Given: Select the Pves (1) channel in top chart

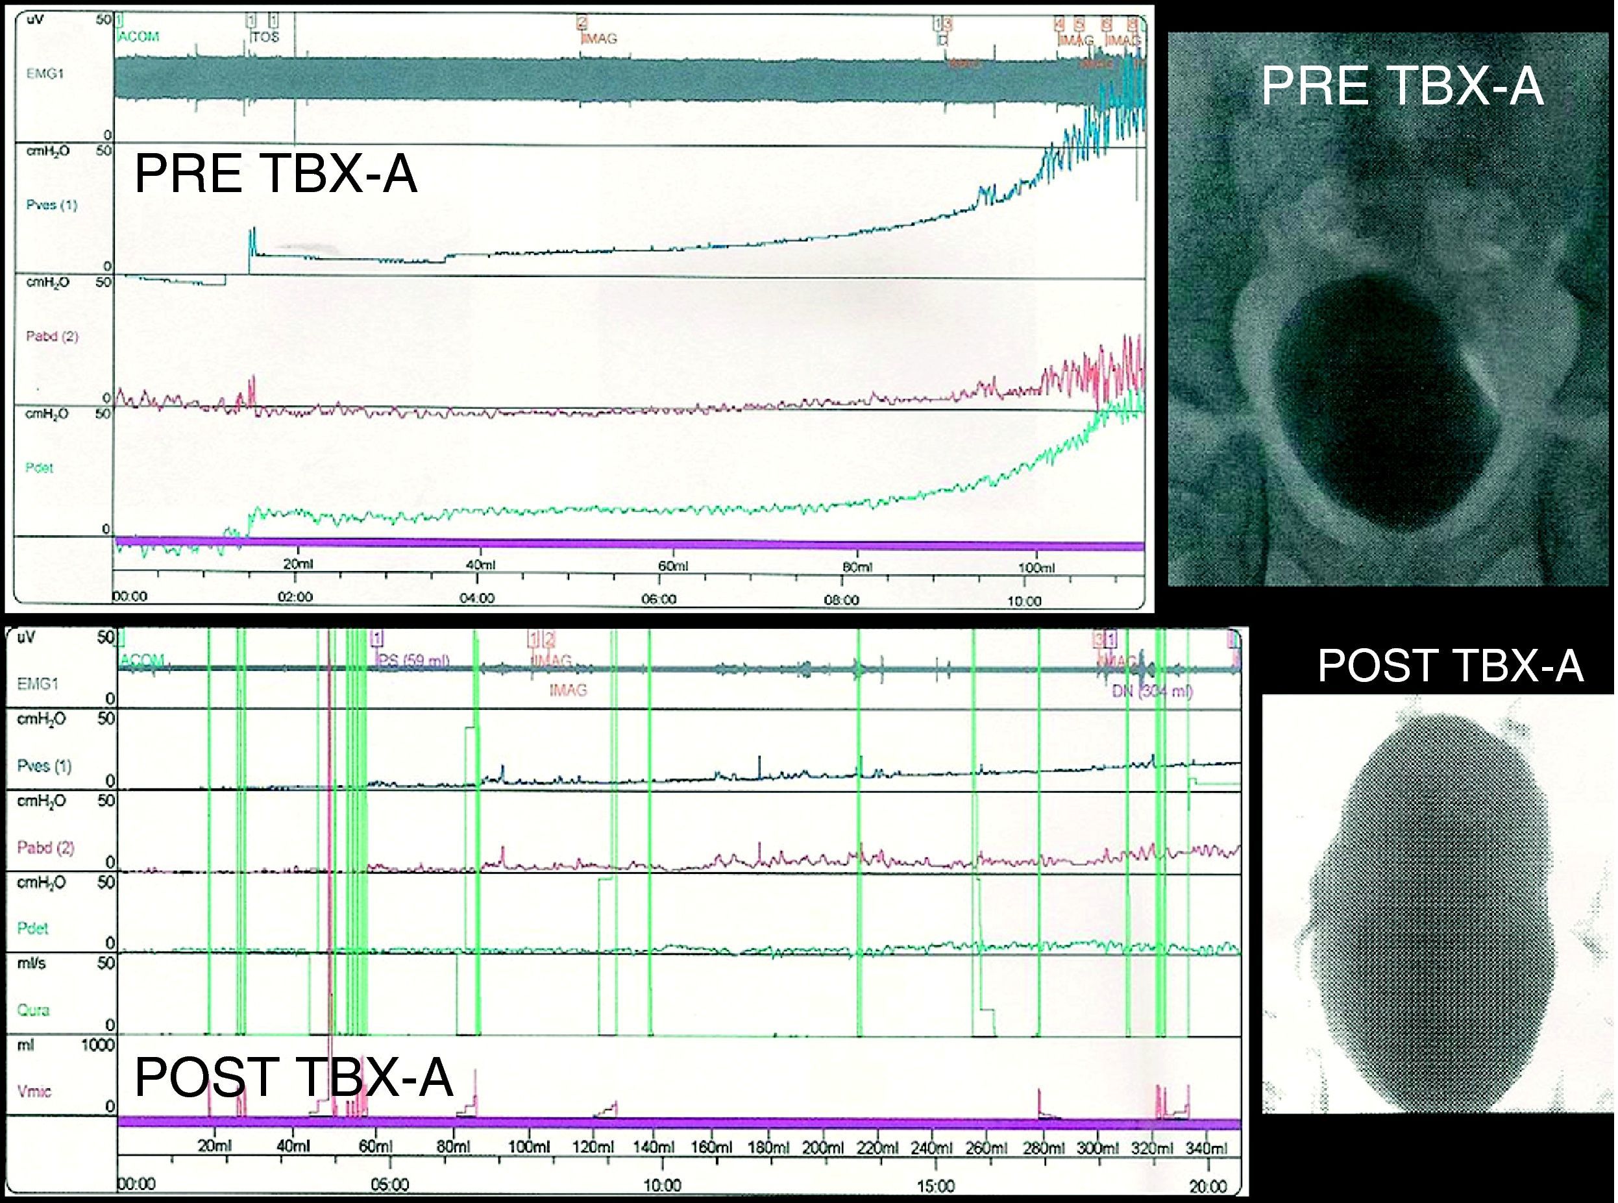Looking at the screenshot, I should 51,205.
